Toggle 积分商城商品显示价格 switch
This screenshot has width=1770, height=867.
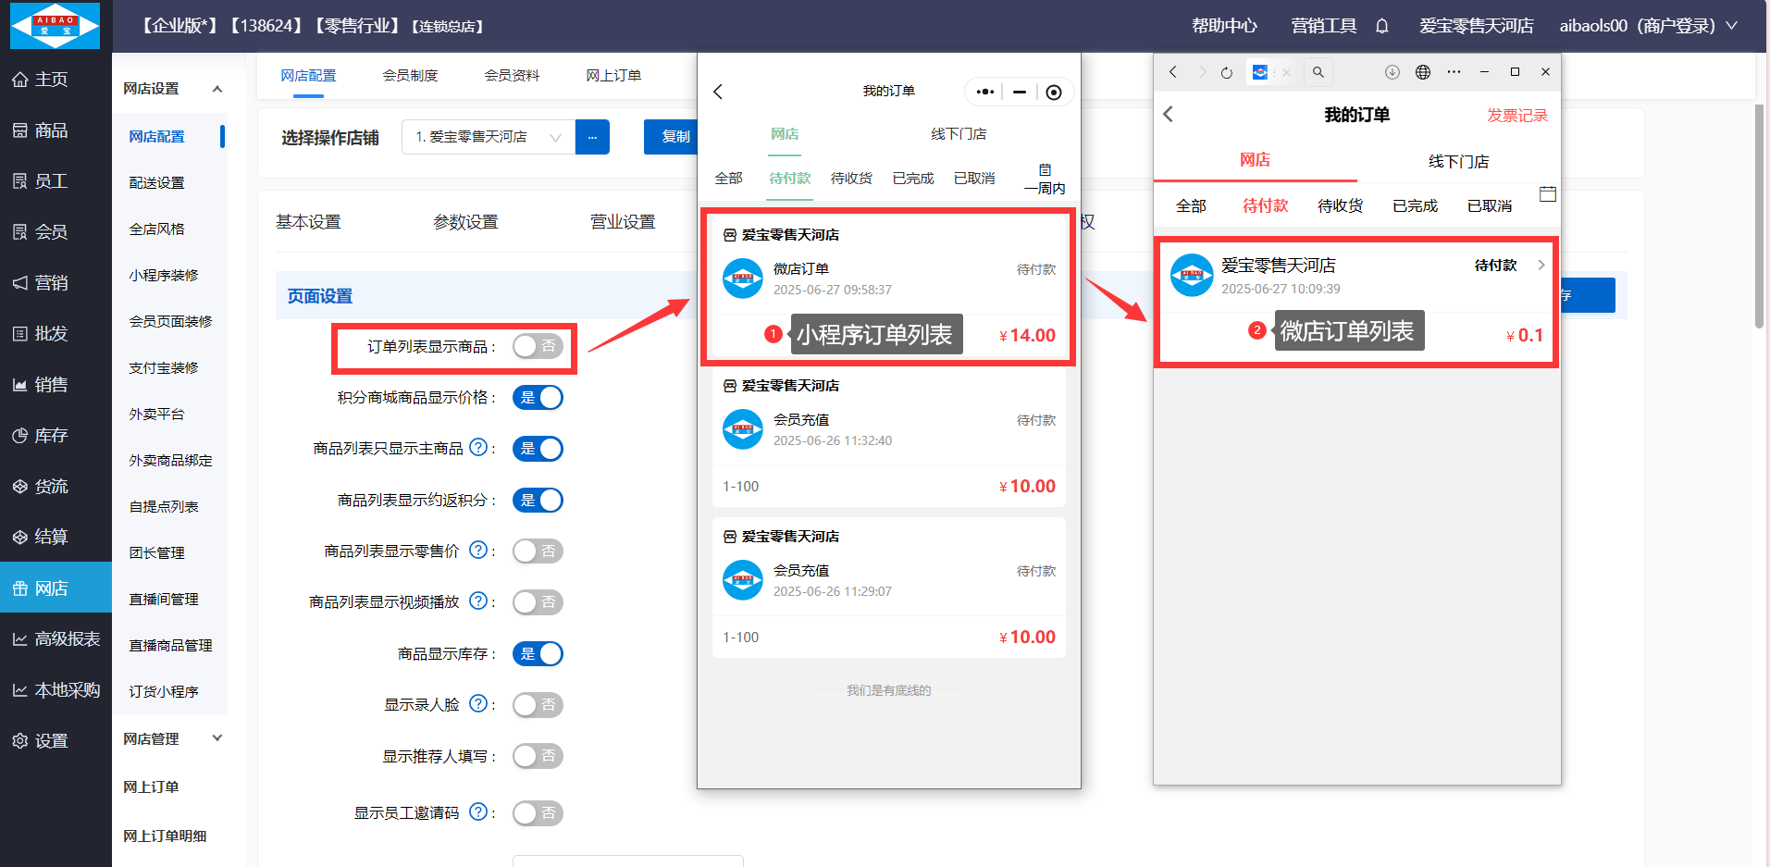pos(538,398)
